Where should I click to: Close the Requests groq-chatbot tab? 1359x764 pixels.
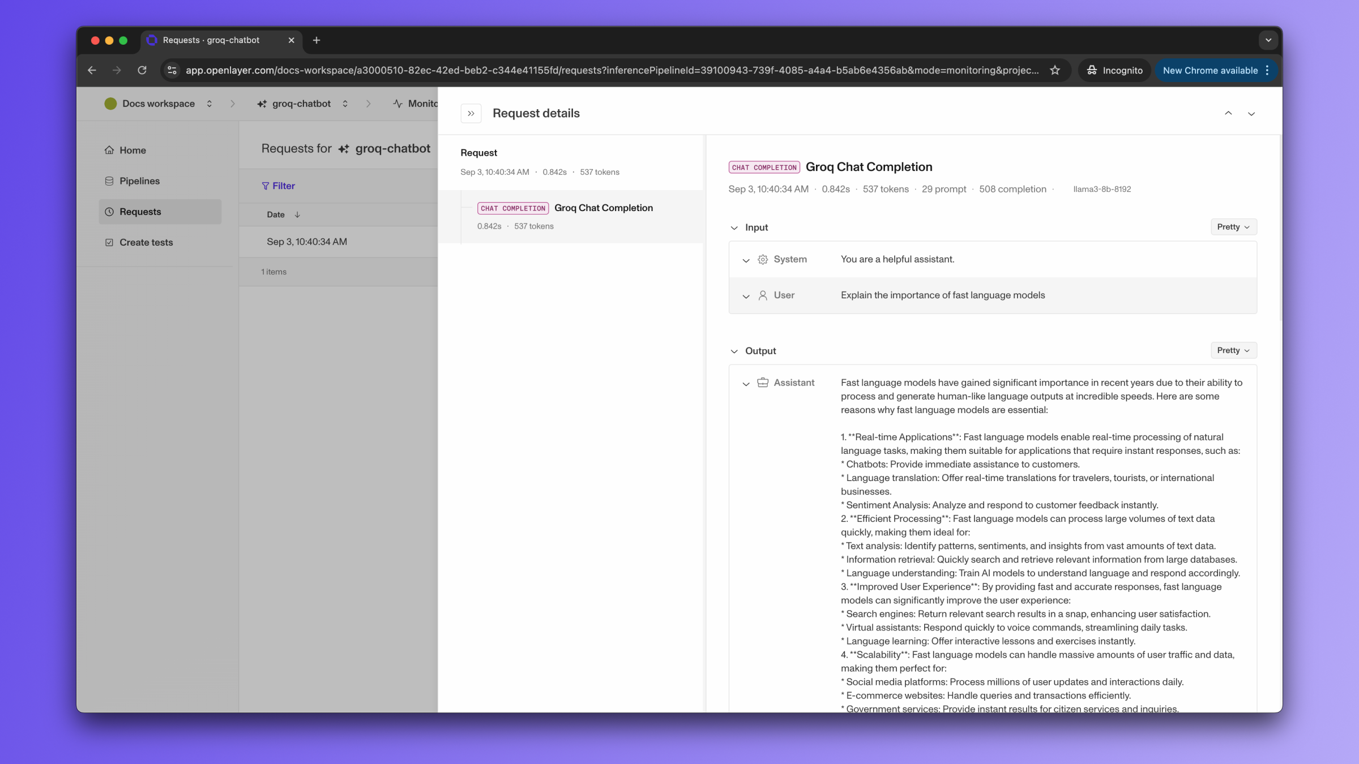292,40
